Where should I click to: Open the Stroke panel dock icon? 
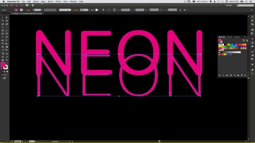[x=252, y=52]
